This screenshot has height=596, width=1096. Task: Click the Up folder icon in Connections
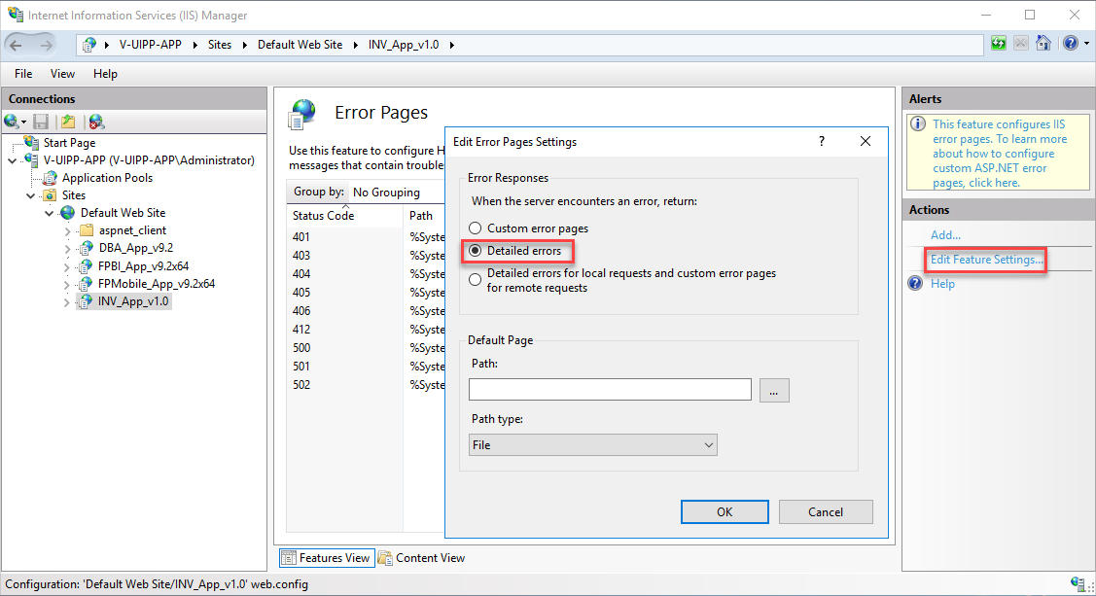click(x=68, y=122)
